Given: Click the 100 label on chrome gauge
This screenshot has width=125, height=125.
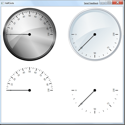Looking at the screenshot, I should click(x=48, y=34).
